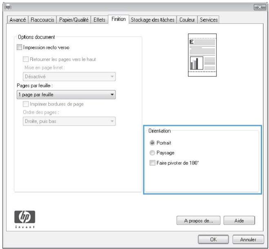Open the Papier/Qualité tab
The height and width of the screenshot is (249, 269).
(x=74, y=20)
